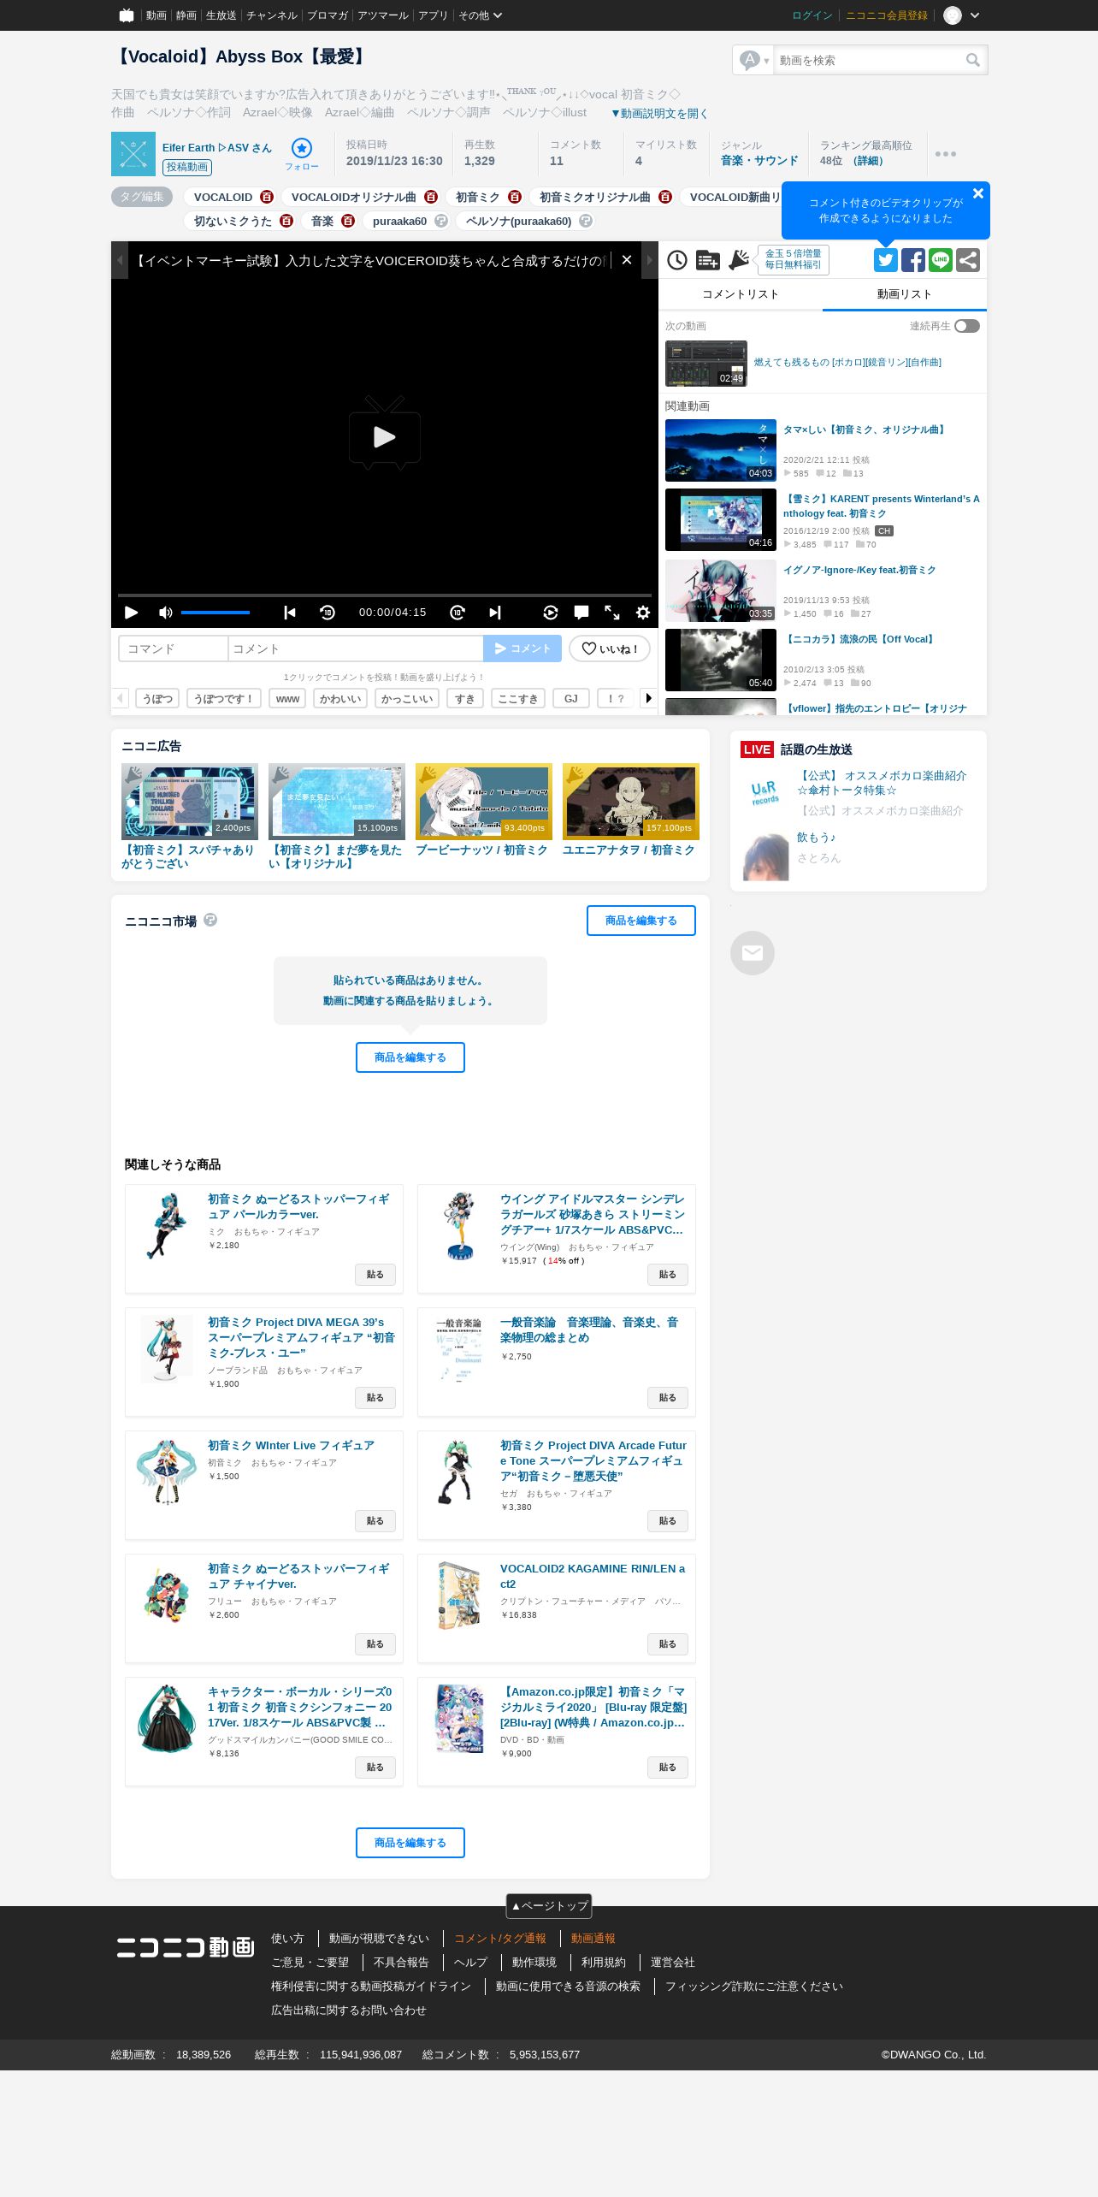Click タグ編集 button
This screenshot has width=1098, height=2197.
click(x=142, y=197)
